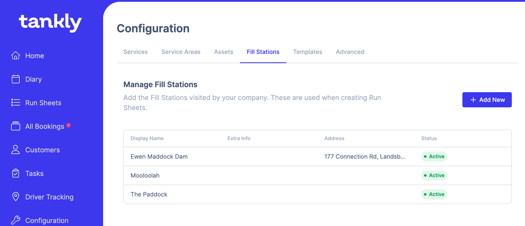Click the tankly logo
Screen dimensions: 525x226
50,22
